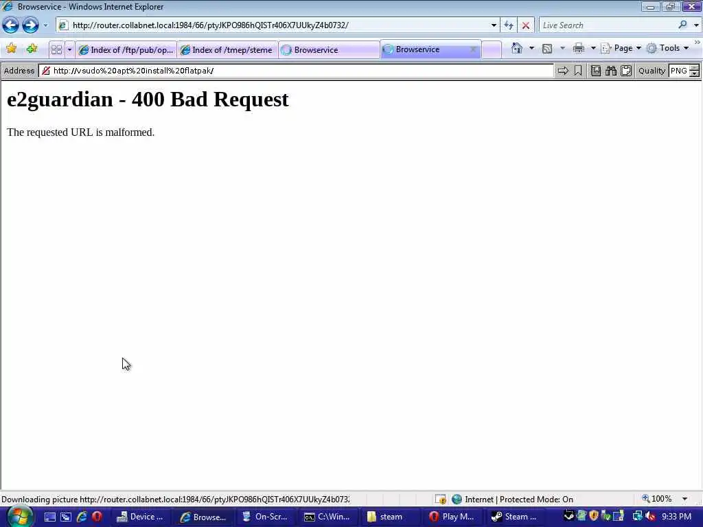
Task: Switch to the Index of /ftp/pub/op... tab
Action: click(126, 49)
